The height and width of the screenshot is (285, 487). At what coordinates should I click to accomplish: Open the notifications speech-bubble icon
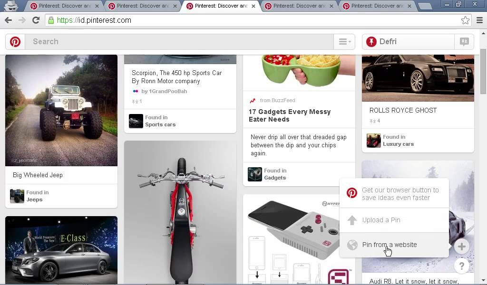point(464,41)
